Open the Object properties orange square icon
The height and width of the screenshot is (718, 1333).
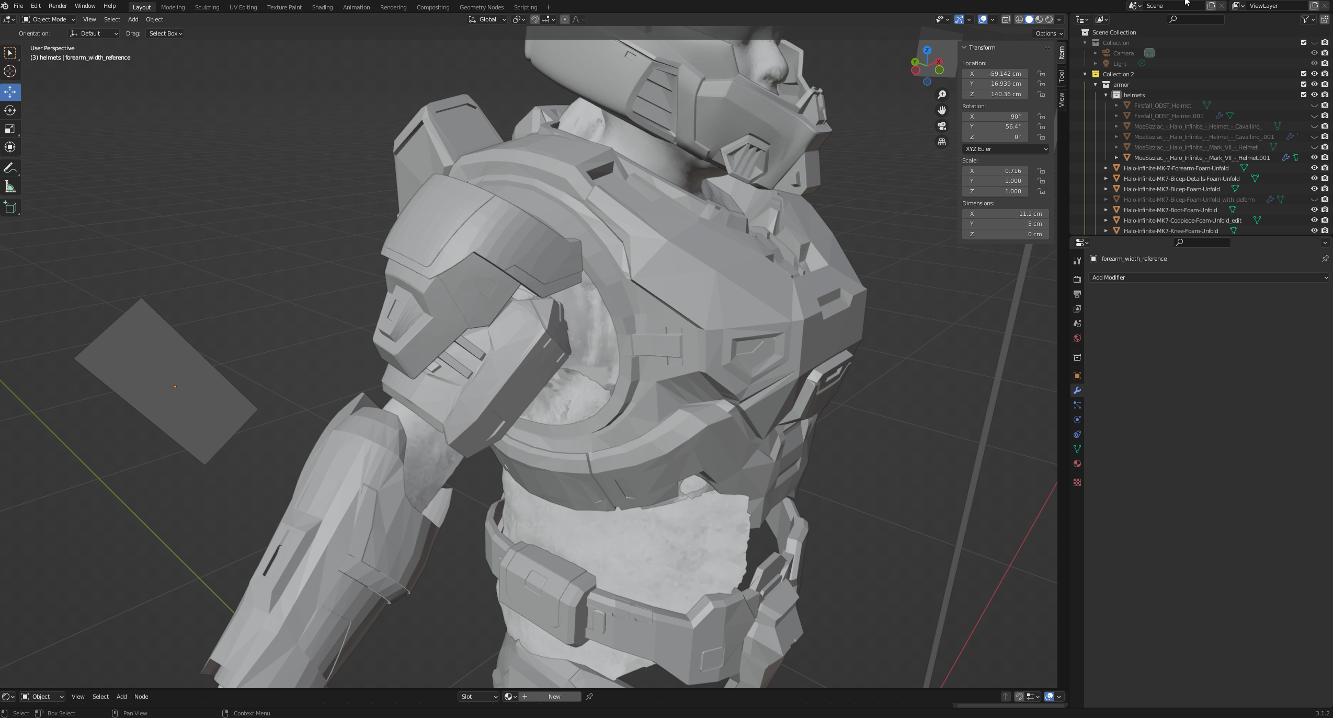[1077, 376]
